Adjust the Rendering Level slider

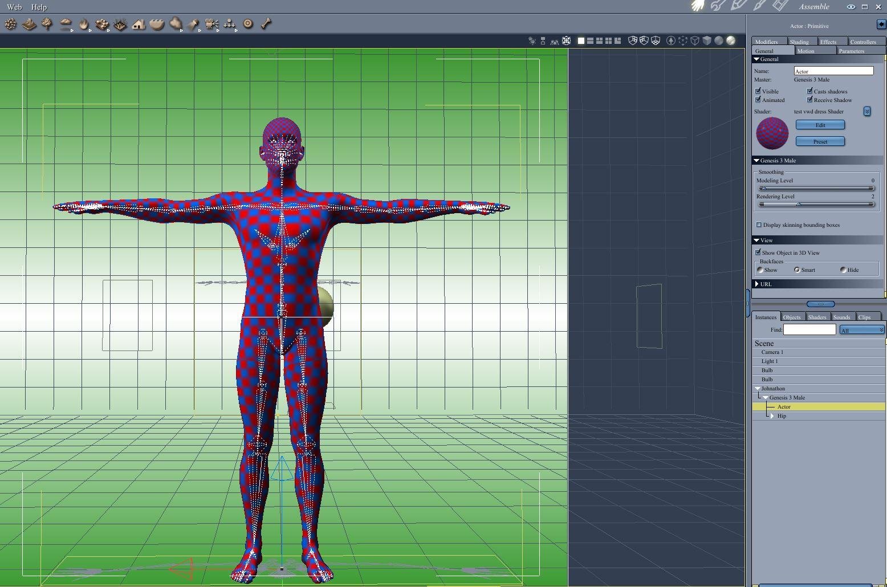click(x=816, y=204)
